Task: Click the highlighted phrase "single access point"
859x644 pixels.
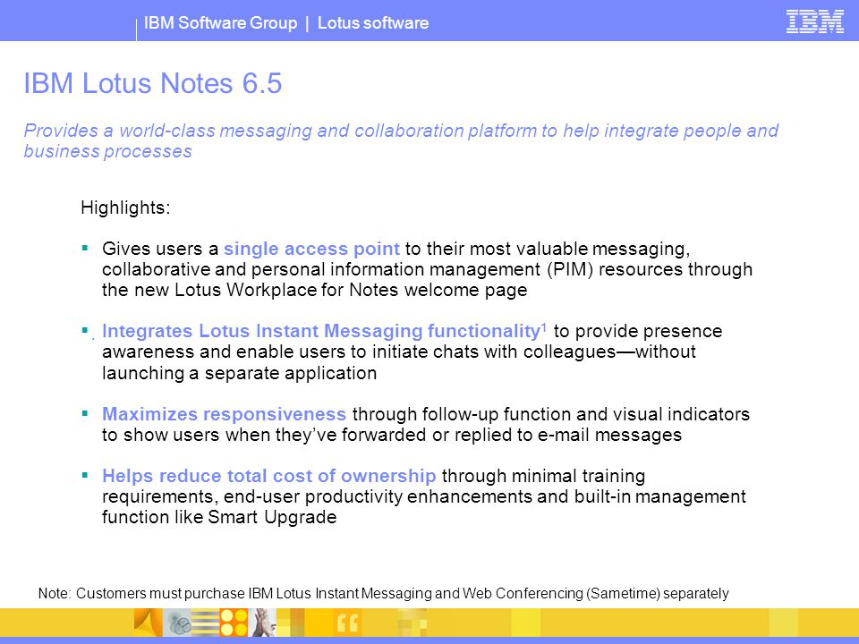Action: pos(311,249)
